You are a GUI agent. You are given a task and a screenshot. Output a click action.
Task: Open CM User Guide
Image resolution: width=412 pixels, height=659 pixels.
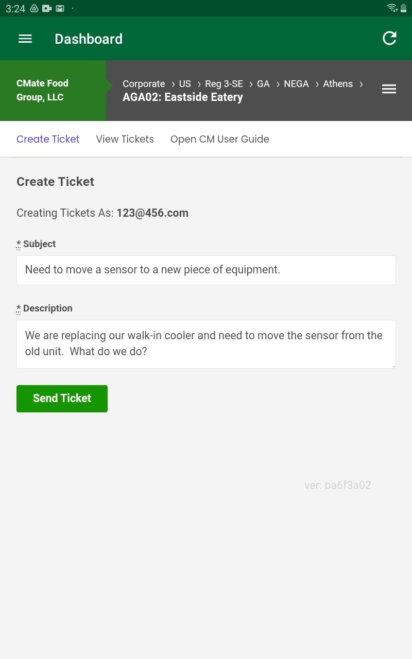(x=220, y=139)
